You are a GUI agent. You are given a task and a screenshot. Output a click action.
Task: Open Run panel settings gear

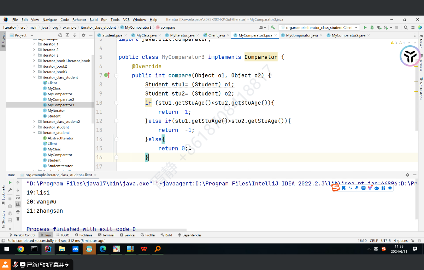click(x=407, y=175)
